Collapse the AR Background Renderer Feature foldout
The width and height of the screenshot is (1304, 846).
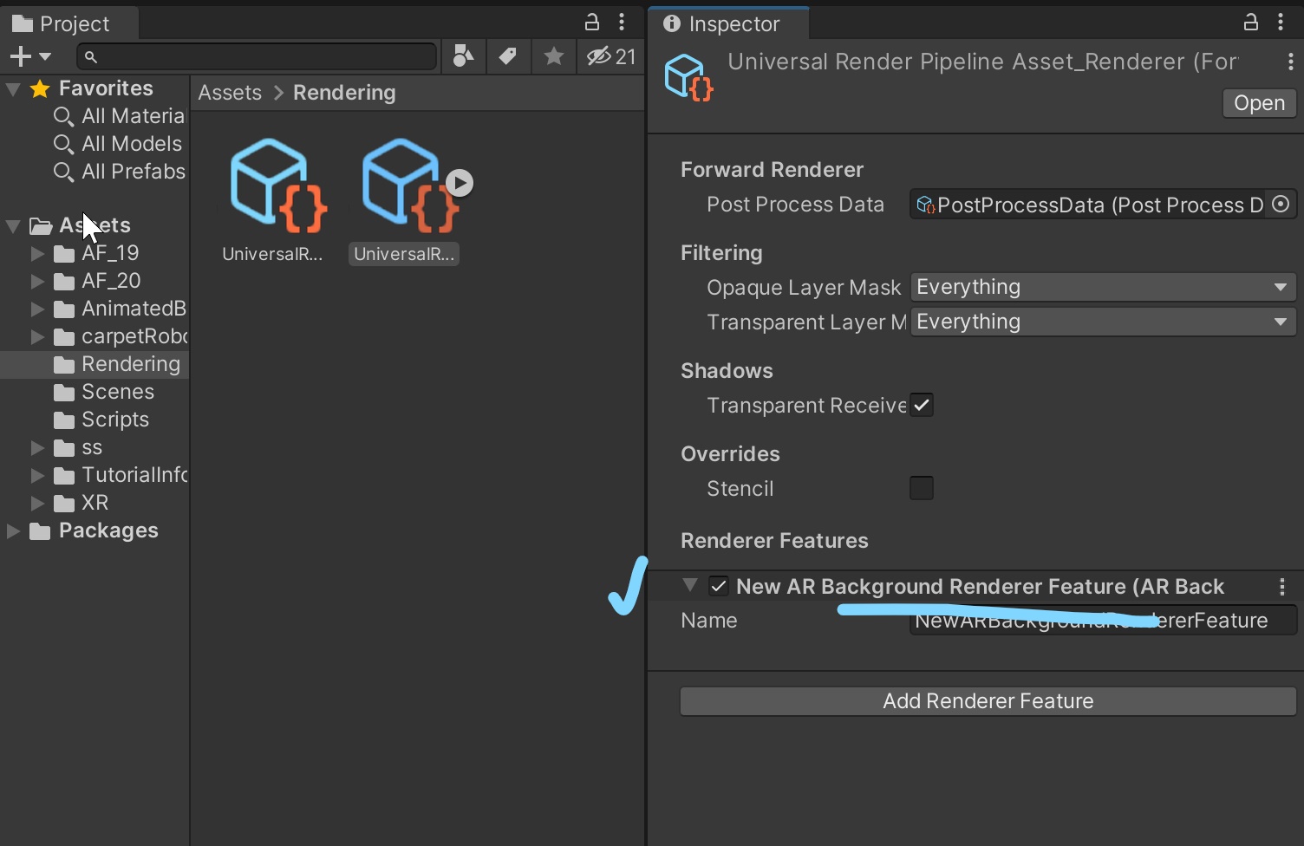coord(690,585)
